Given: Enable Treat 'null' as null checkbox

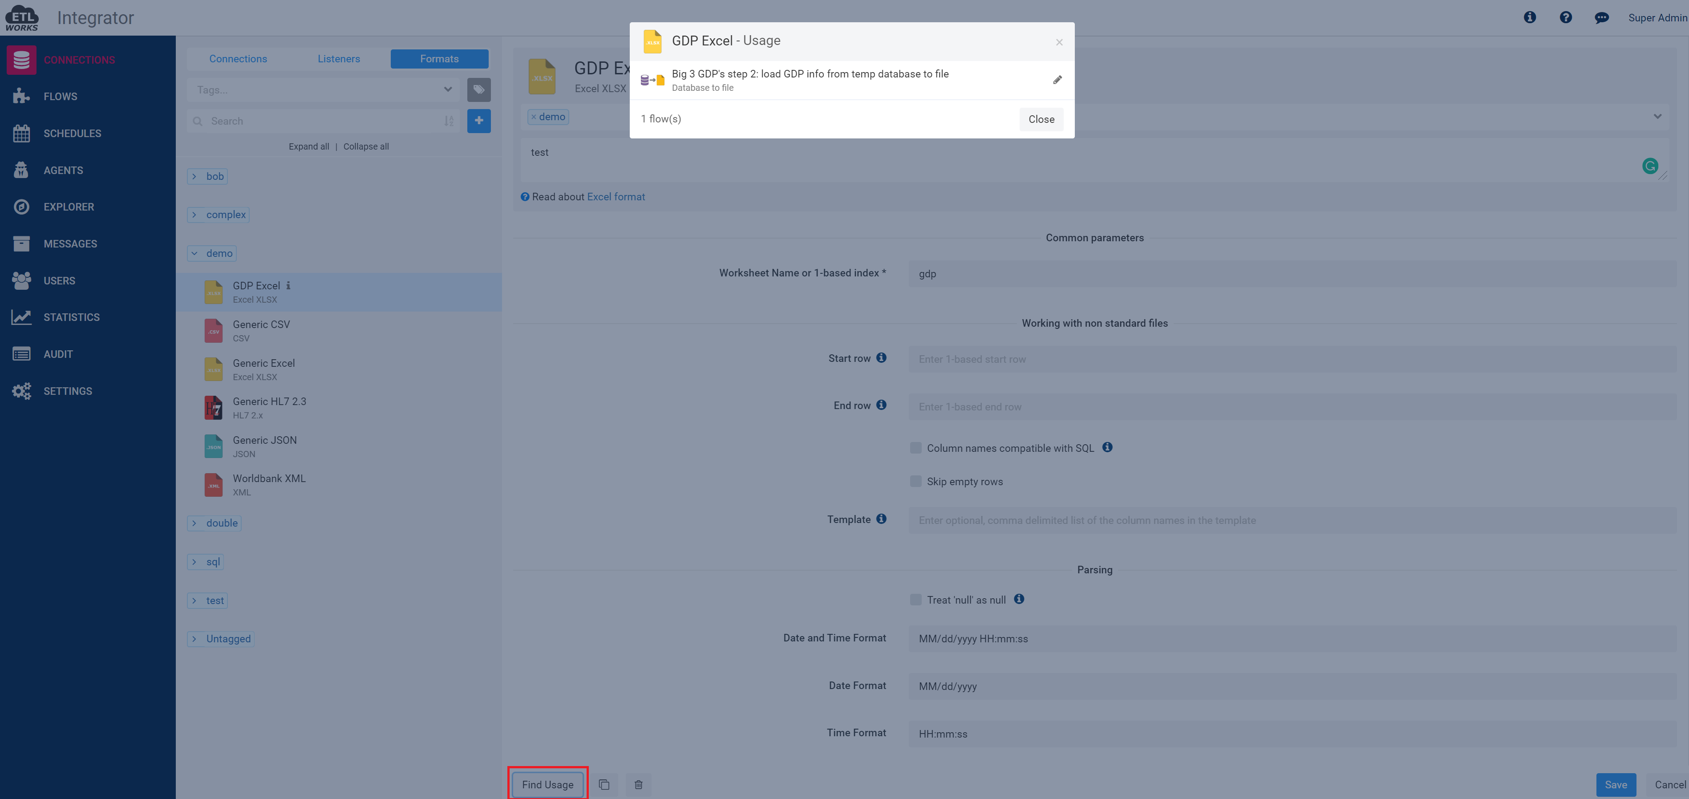Looking at the screenshot, I should (x=916, y=600).
